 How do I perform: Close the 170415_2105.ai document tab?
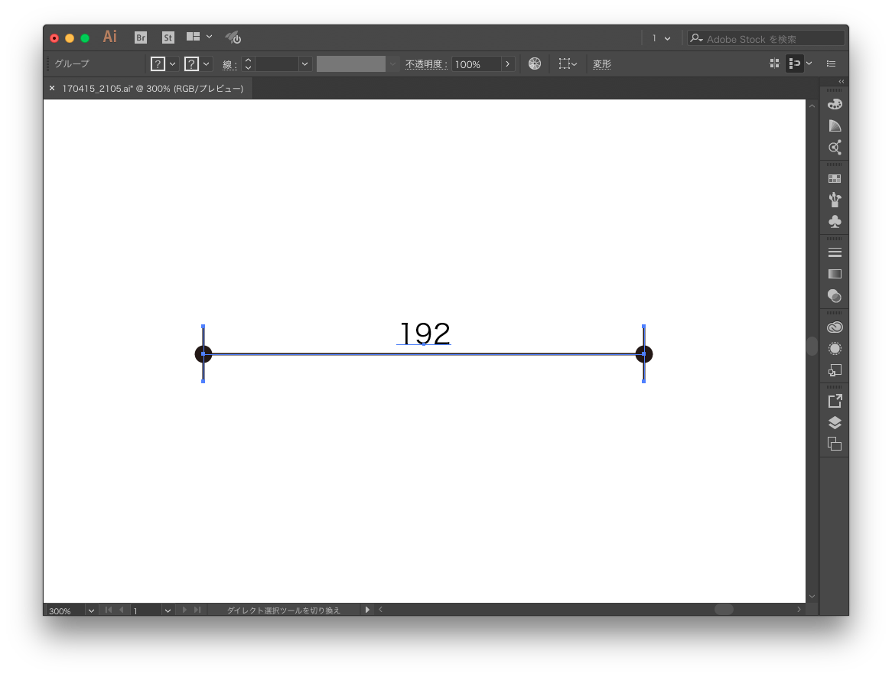(52, 88)
